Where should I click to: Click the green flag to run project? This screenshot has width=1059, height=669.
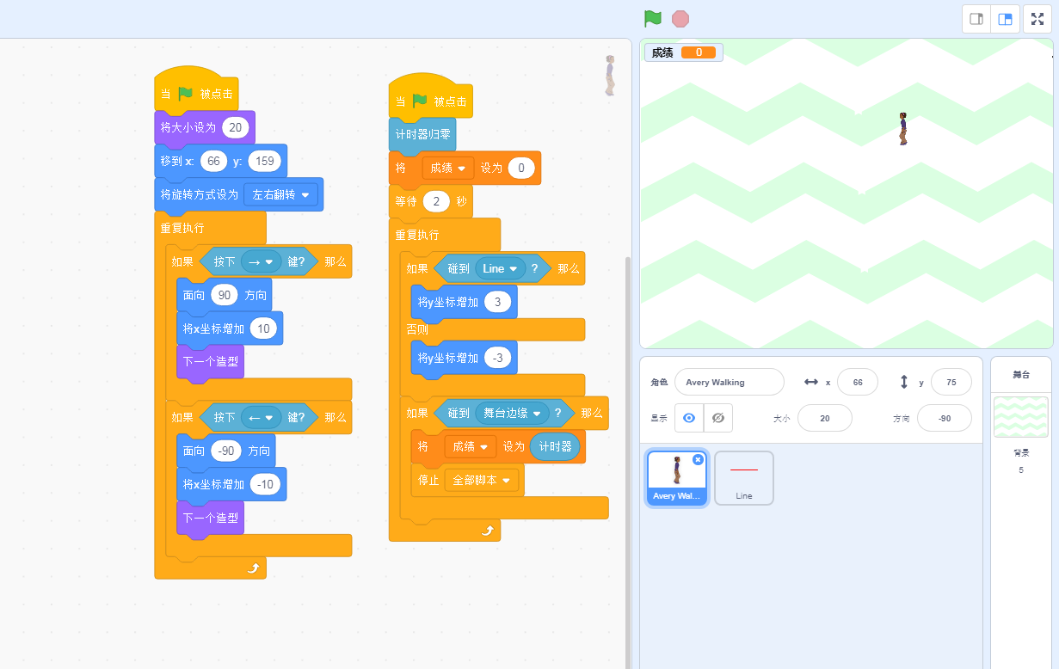pyautogui.click(x=653, y=18)
